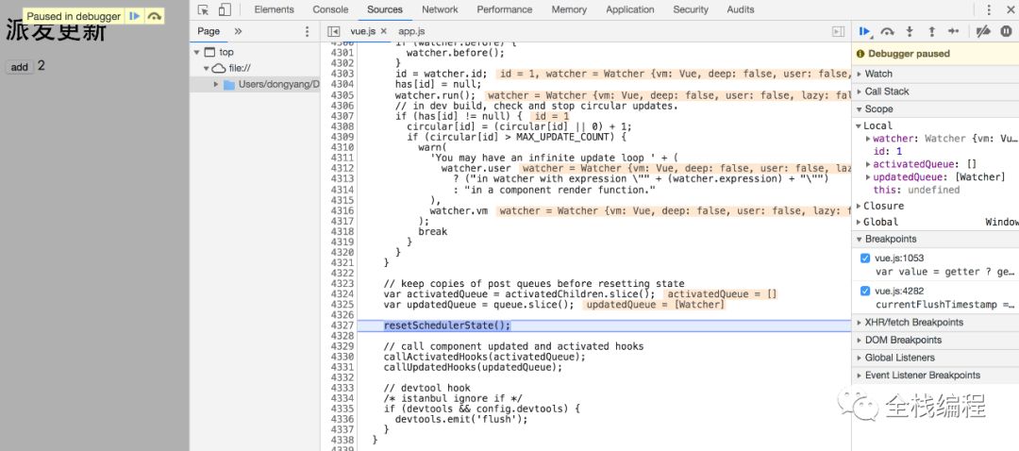The image size is (1019, 451).
Task: Collapse the Local scope
Action: 860,126
